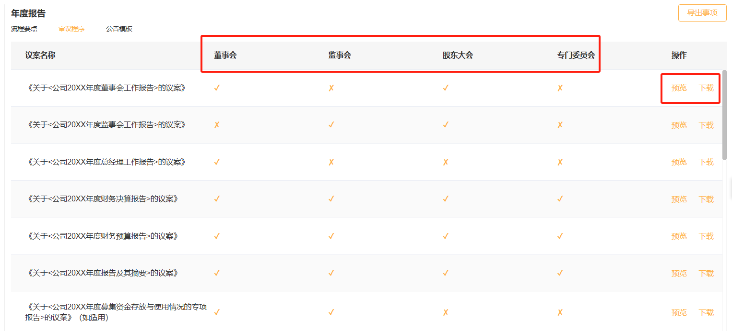Preview the 募集资金存放与使用情况 special report
The height and width of the screenshot is (331, 732).
679,313
